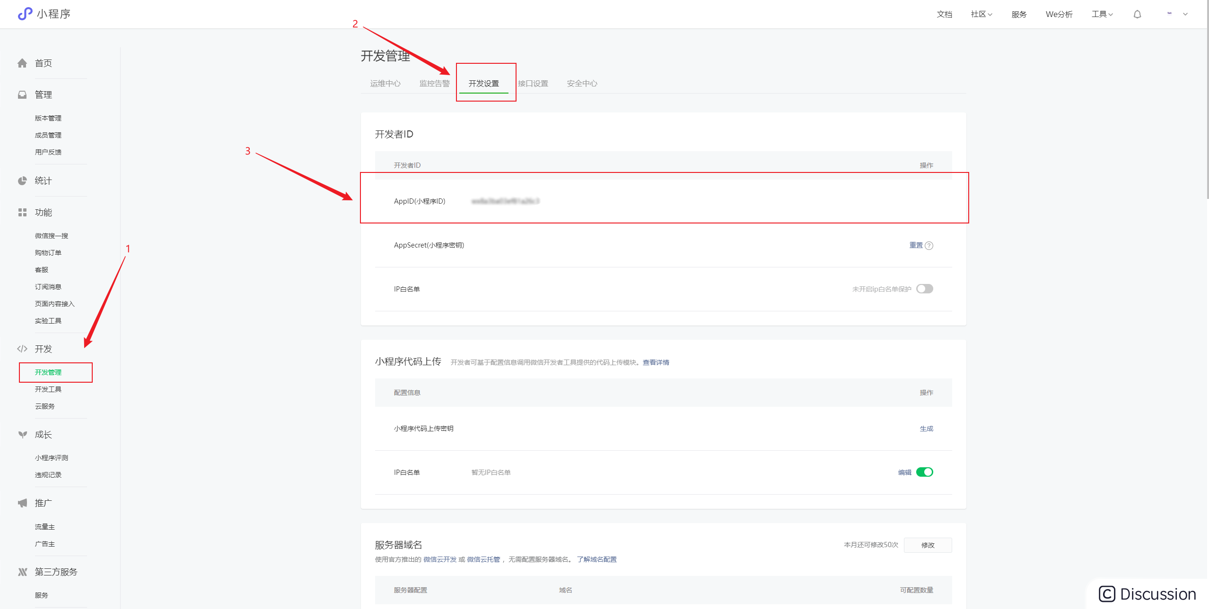Click the home icon beside 首页
1209x609 pixels.
click(x=22, y=63)
